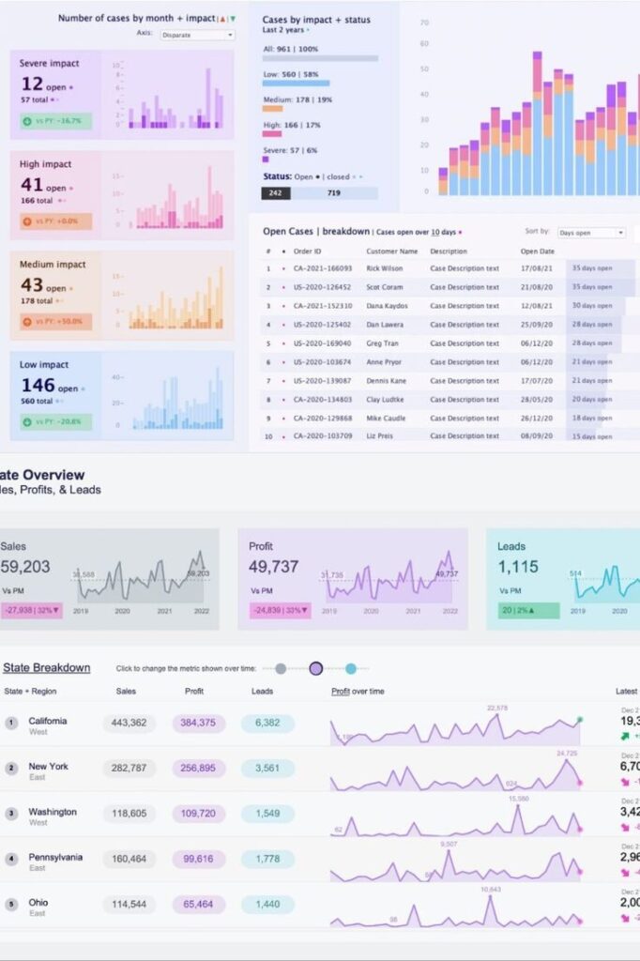Select the gray Sales metric radio circle

(x=280, y=668)
